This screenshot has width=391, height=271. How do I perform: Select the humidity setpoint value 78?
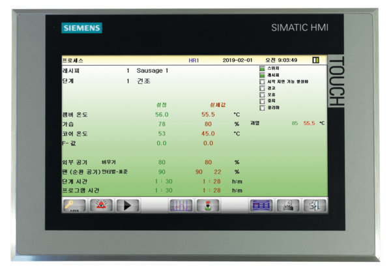tap(162, 124)
